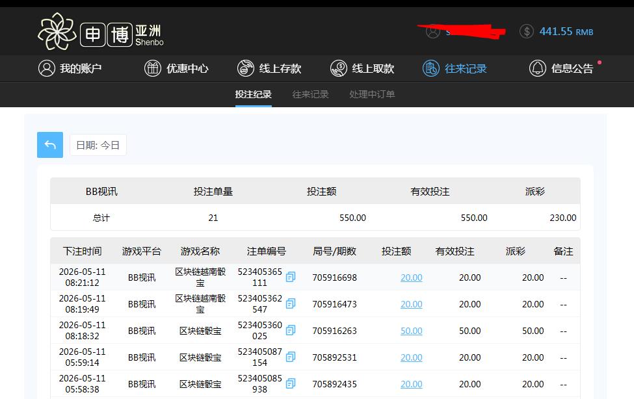Open 信息公告 announcements
This screenshot has height=399, width=634.
[x=561, y=68]
